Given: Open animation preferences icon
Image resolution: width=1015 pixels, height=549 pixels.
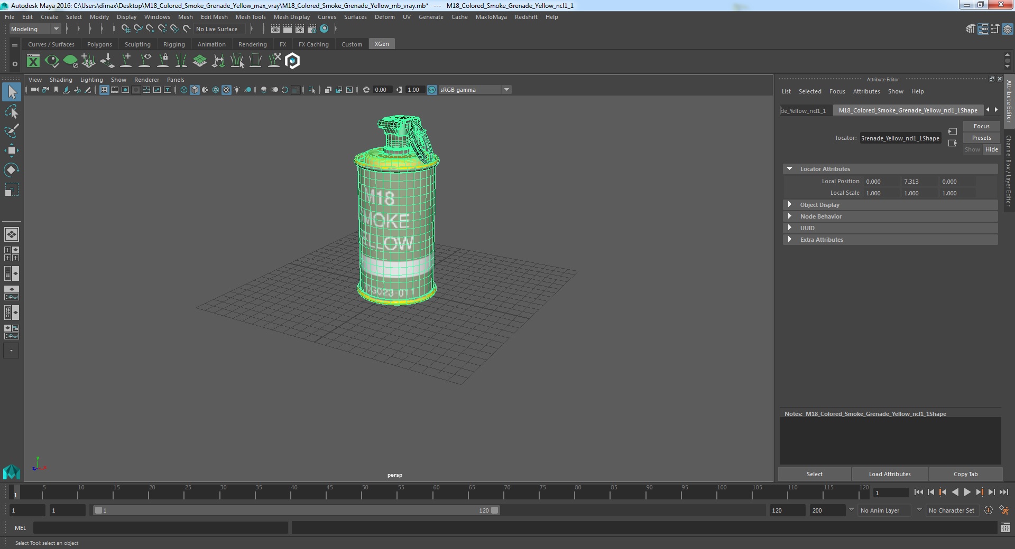Looking at the screenshot, I should pos(1004,510).
